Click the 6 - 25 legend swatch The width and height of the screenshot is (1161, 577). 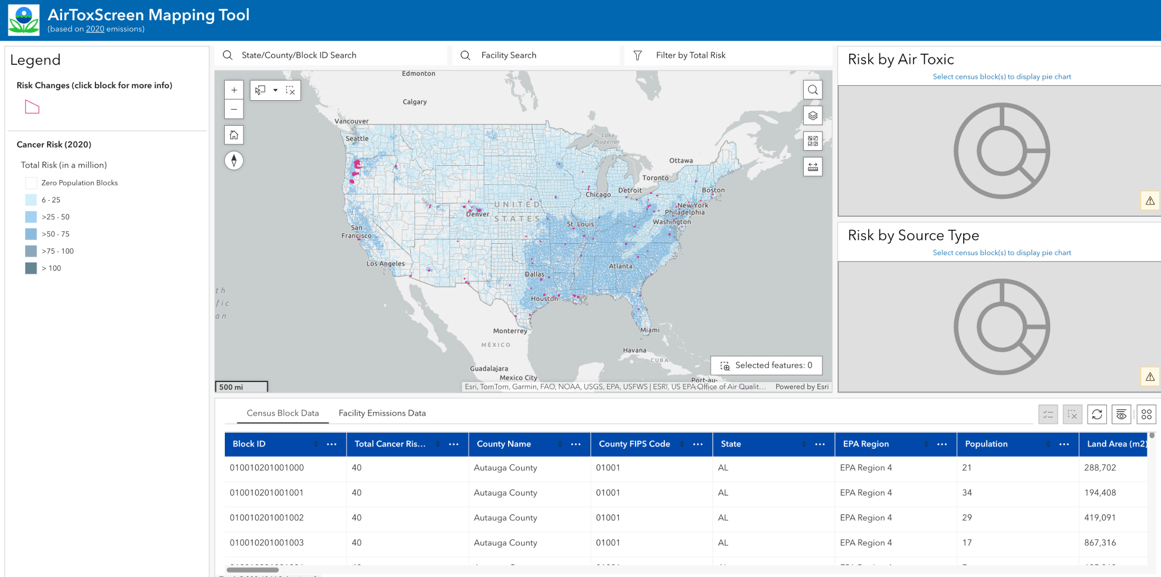coord(31,200)
